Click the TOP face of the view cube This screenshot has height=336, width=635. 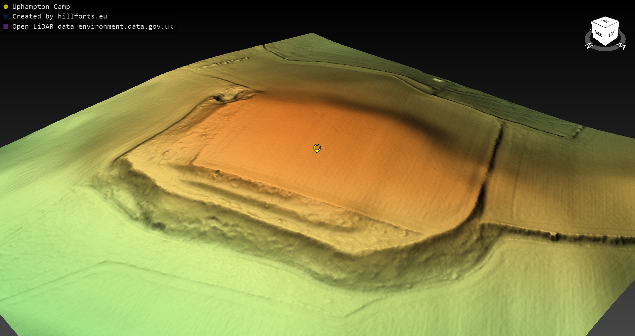(605, 21)
